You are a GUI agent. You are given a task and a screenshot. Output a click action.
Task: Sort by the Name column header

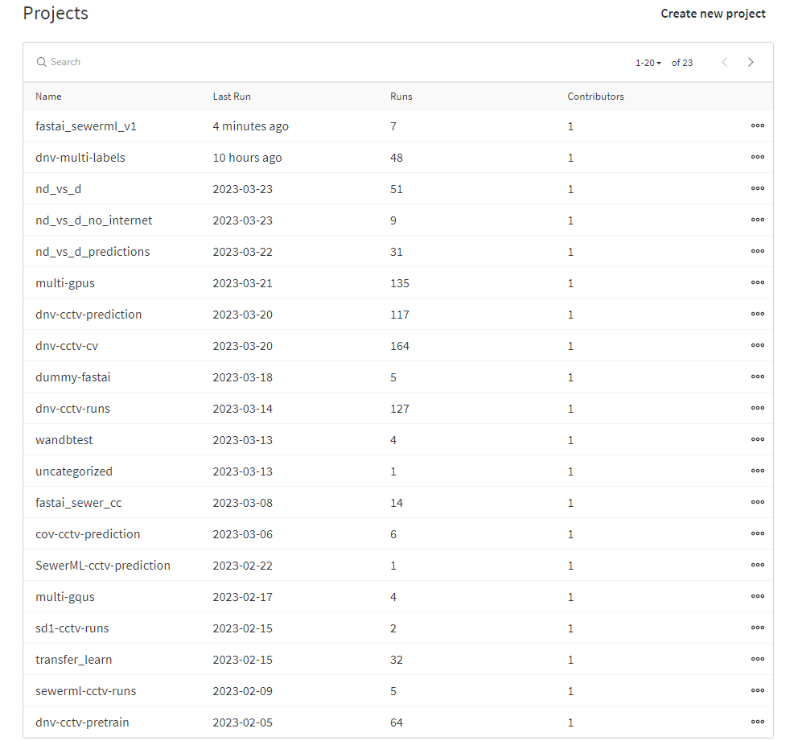point(48,97)
